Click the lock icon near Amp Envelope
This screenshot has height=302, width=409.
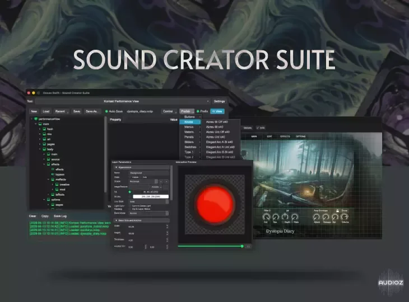[x=337, y=211]
